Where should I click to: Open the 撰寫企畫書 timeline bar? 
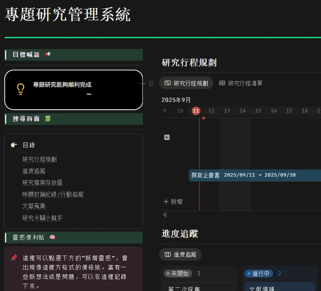[x=255, y=175]
